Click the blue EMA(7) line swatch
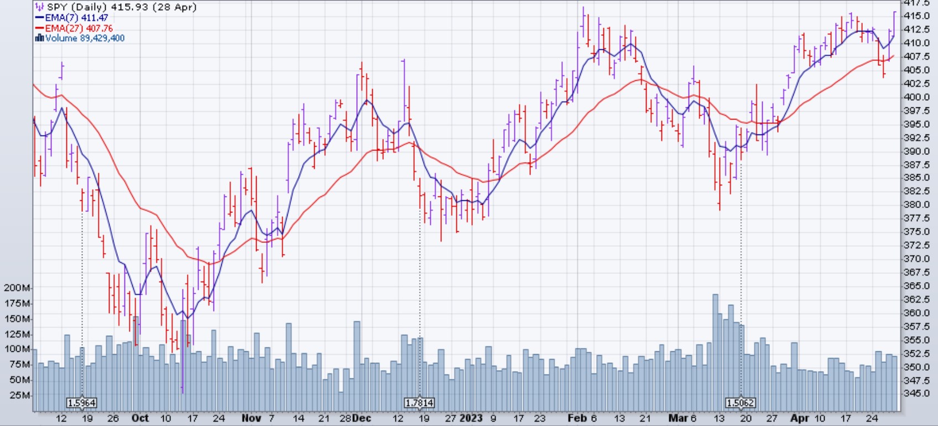 click(39, 18)
